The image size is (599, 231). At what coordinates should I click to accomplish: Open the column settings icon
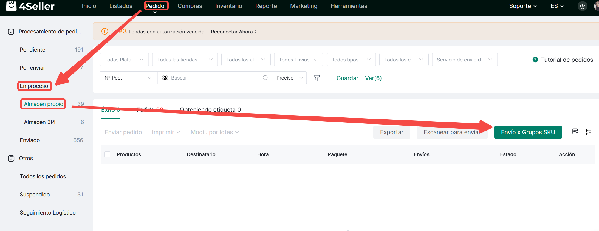575,132
